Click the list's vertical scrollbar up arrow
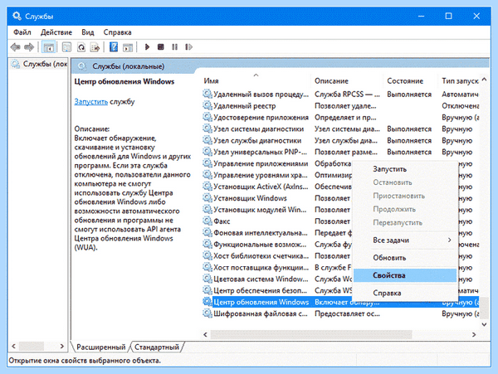Viewport: 498px width, 374px height. [x=484, y=80]
